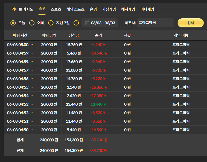The height and width of the screenshot is (162, 207).
Task: Click the 3,140 원 winnings cell
Action: [74, 87]
